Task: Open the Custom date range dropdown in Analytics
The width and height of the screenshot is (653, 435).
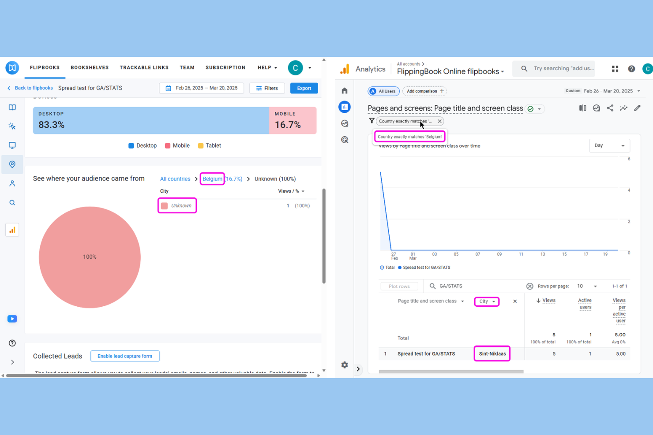Action: pyautogui.click(x=603, y=91)
